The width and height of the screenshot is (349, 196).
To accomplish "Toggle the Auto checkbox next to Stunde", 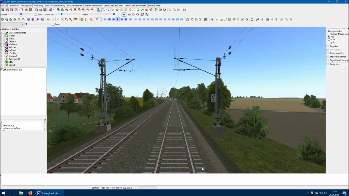I will click(x=36, y=14).
